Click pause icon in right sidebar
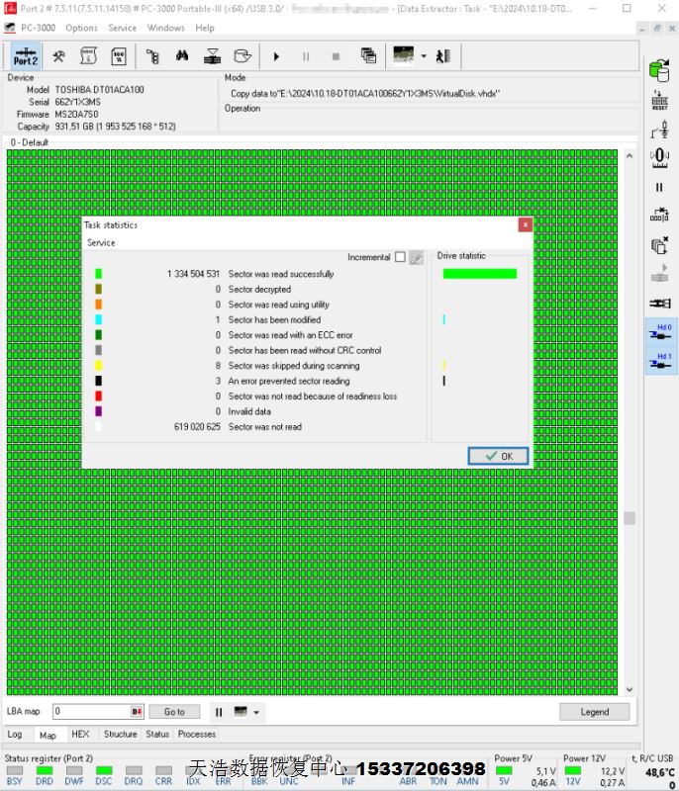The width and height of the screenshot is (679, 791). coord(659,187)
